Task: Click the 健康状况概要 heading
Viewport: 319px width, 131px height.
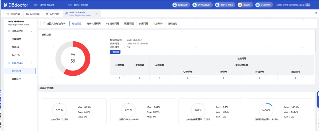Action: click(x=47, y=88)
